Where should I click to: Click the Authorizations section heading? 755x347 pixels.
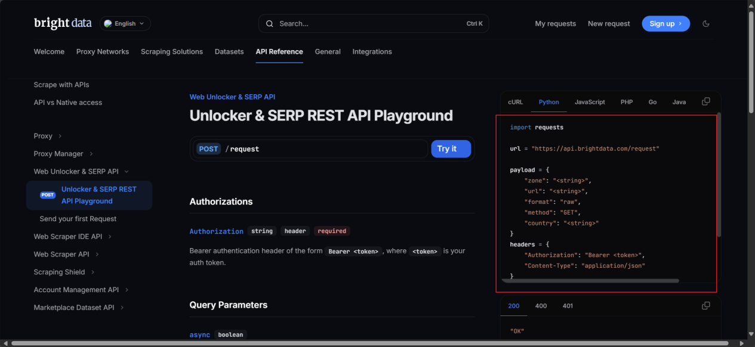[x=221, y=202]
